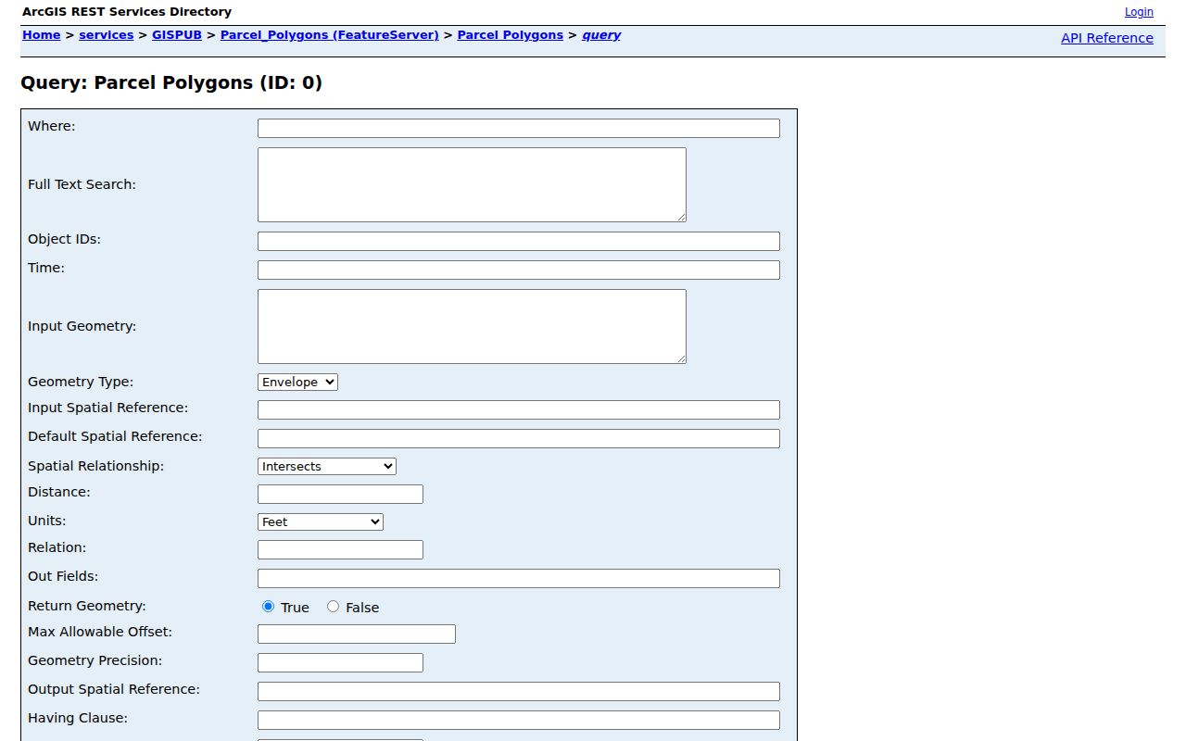This screenshot has height=741, width=1186.
Task: Focus the Relation input field
Action: tap(340, 549)
